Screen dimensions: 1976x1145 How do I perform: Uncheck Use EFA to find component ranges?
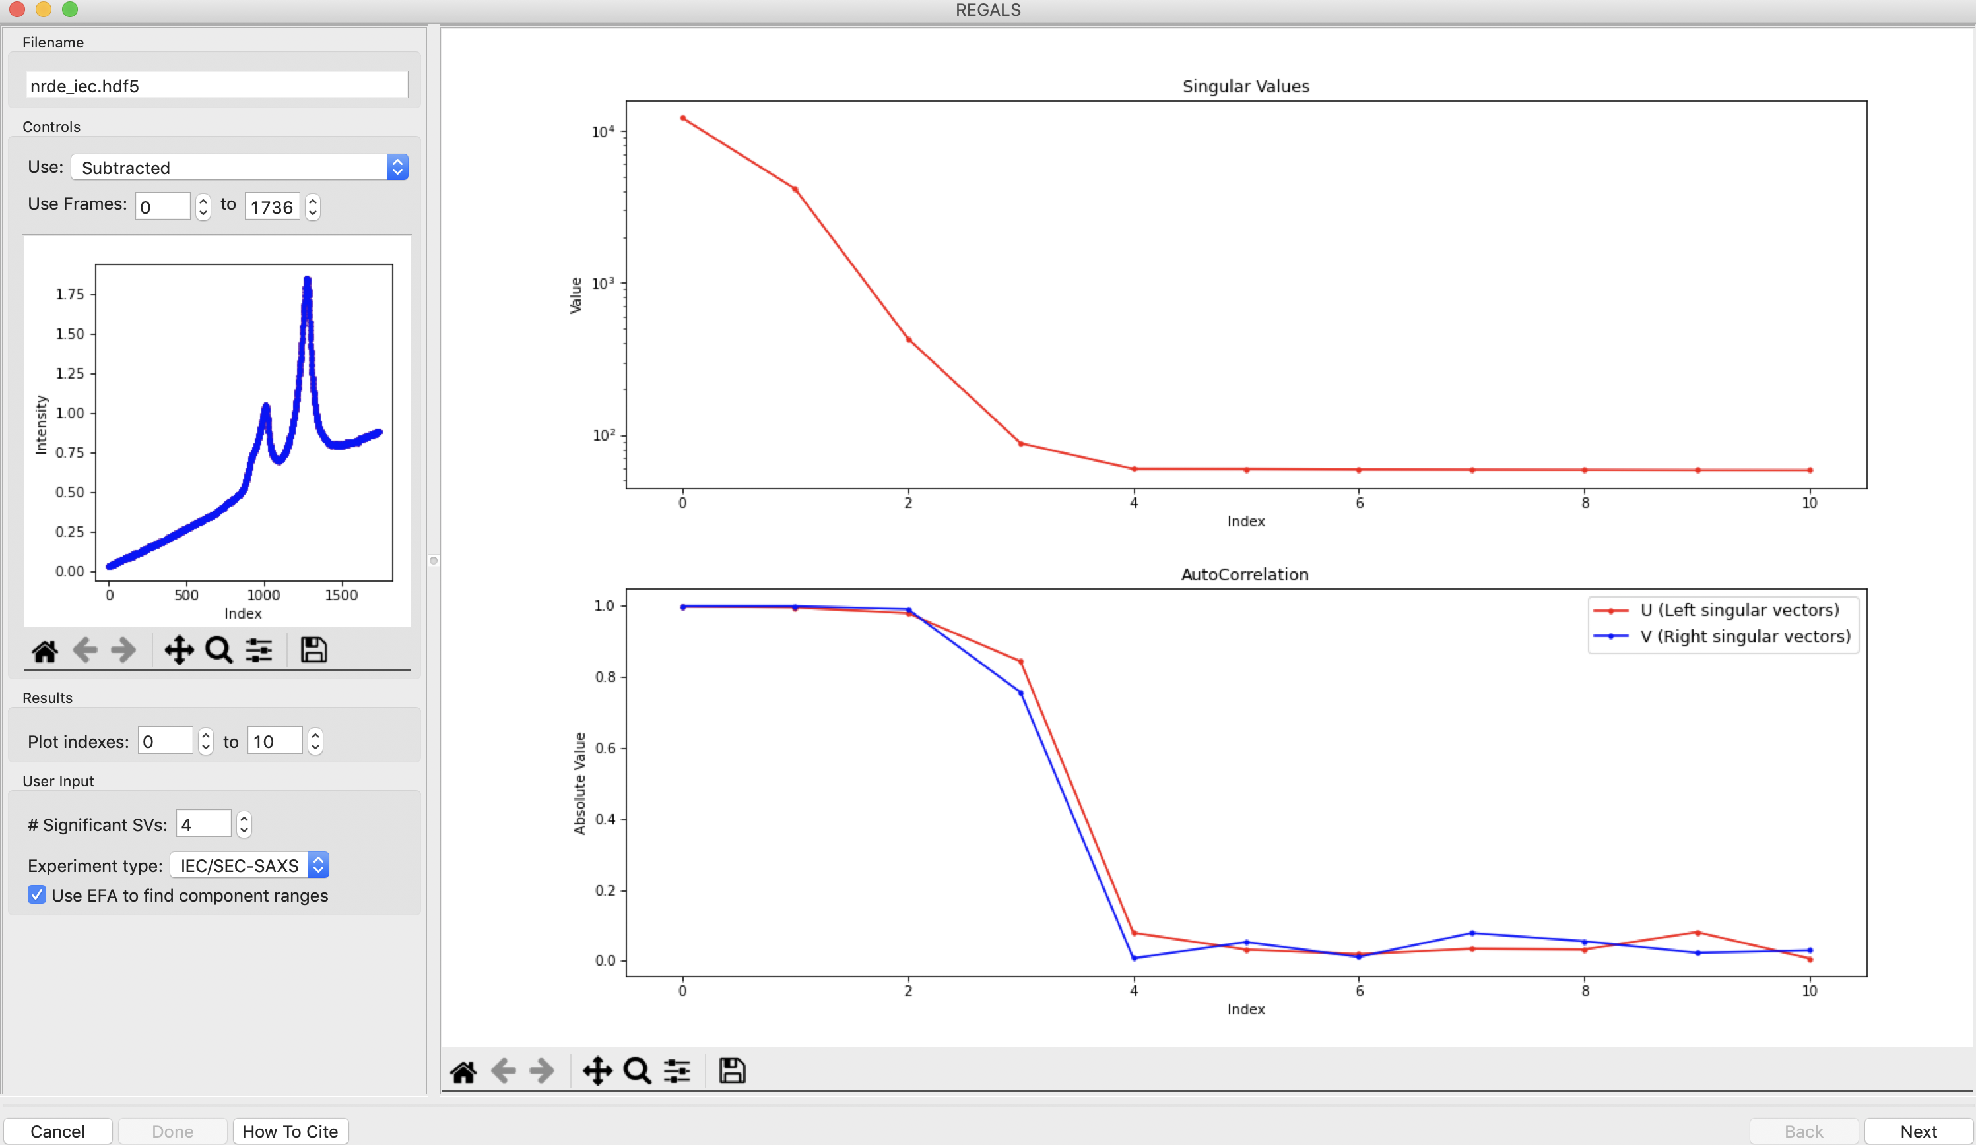point(37,895)
